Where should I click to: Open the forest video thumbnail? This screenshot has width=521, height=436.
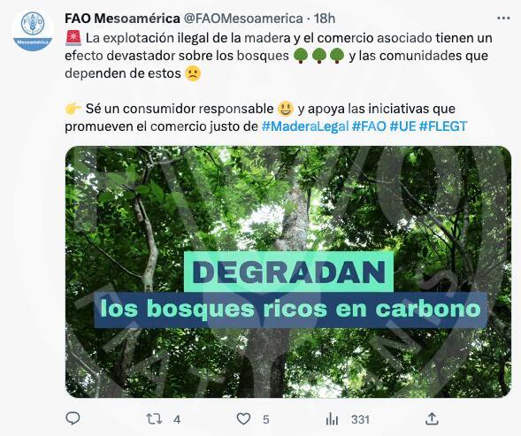[x=288, y=272]
